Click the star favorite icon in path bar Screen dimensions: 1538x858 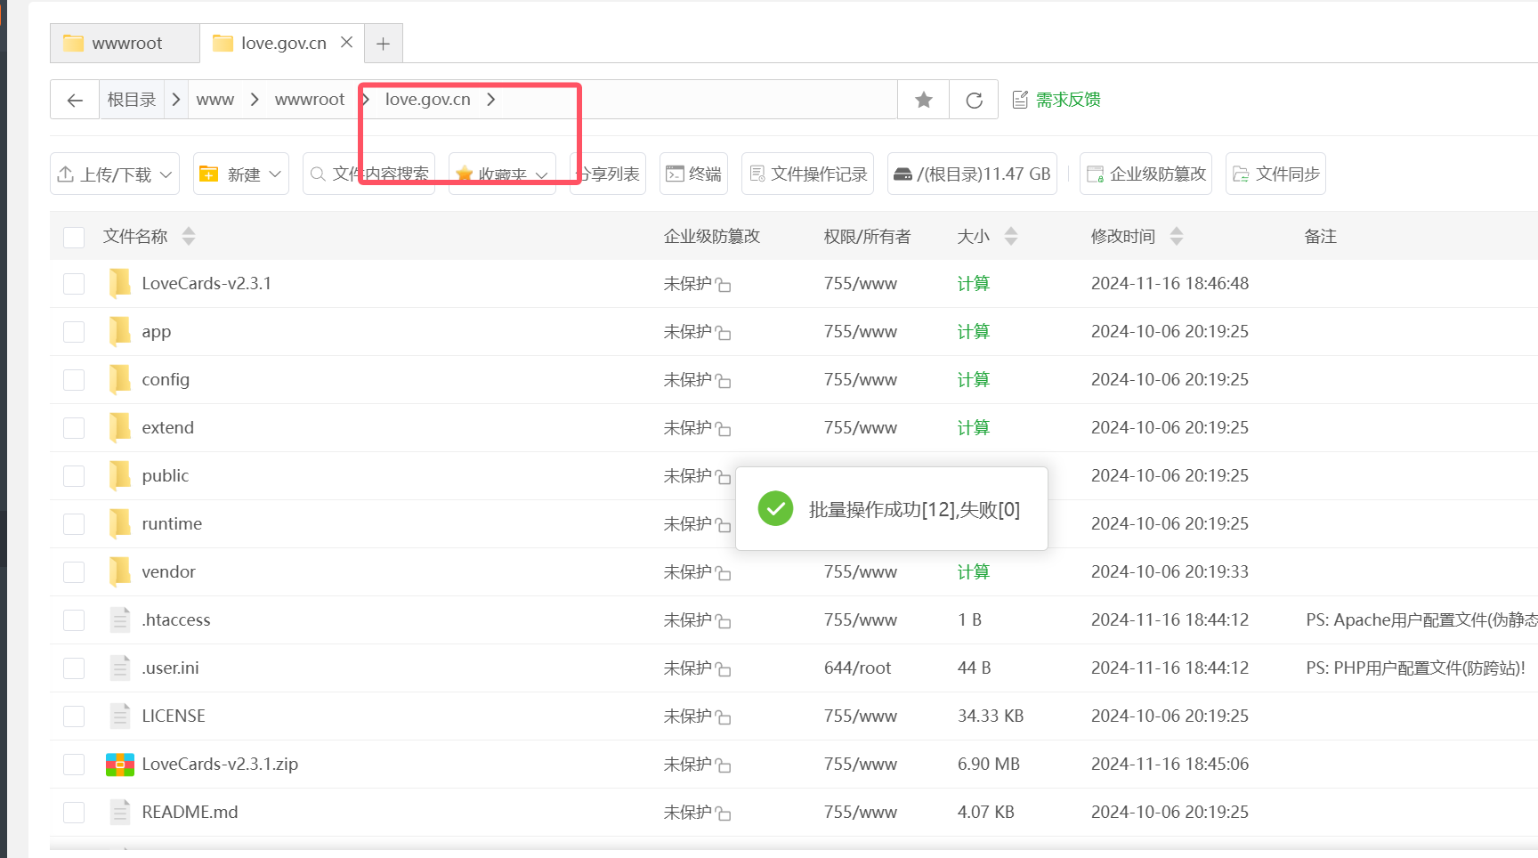click(924, 100)
